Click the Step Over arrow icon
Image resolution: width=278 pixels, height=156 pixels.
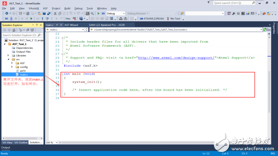pos(47,19)
